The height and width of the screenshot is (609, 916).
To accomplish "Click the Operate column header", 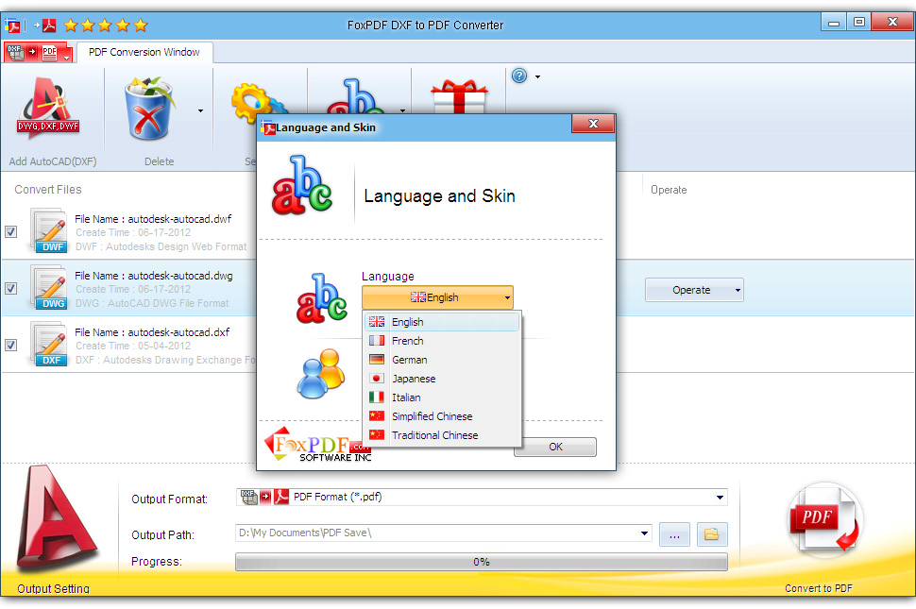I will click(669, 190).
